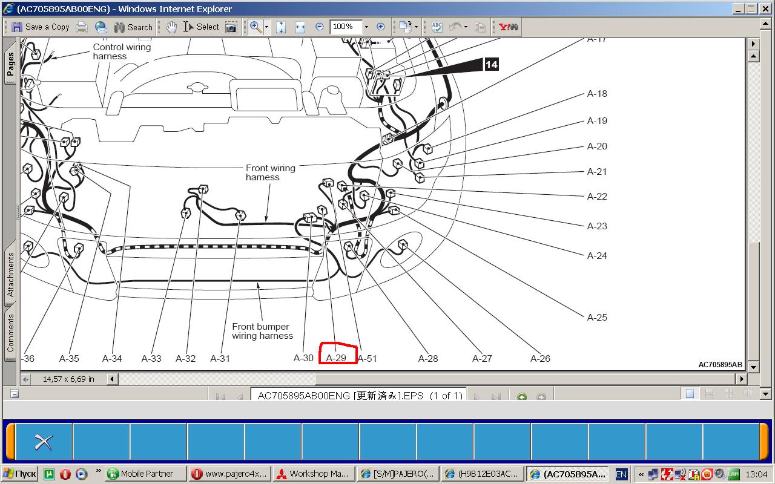775x484 pixels.
Task: Open the Attachments side panel tab
Action: [10, 275]
